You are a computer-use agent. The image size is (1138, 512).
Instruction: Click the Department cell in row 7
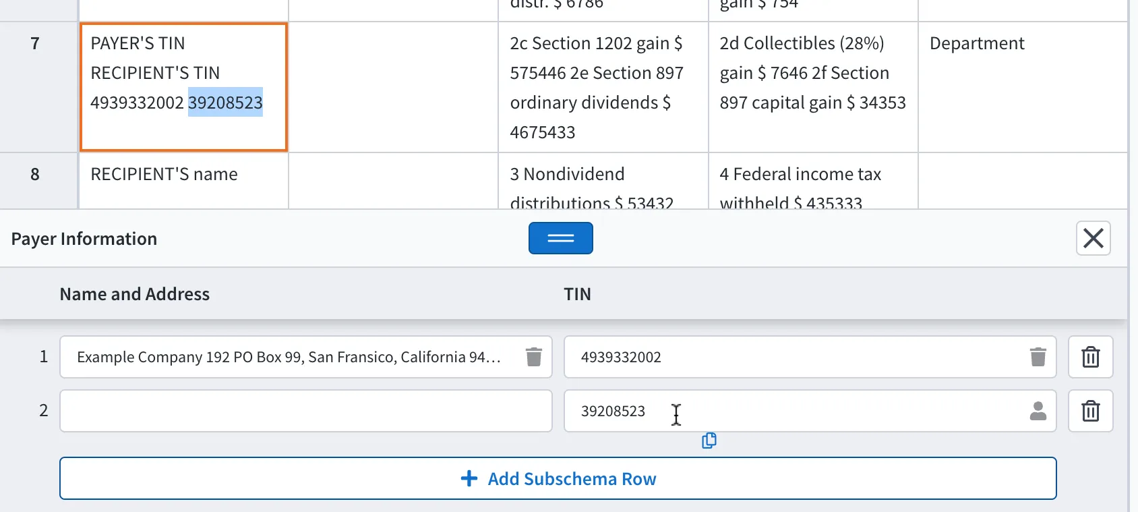tap(1023, 87)
